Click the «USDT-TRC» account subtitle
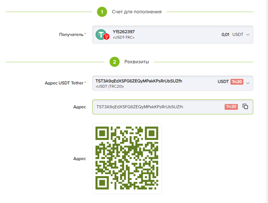 pyautogui.click(x=123, y=38)
